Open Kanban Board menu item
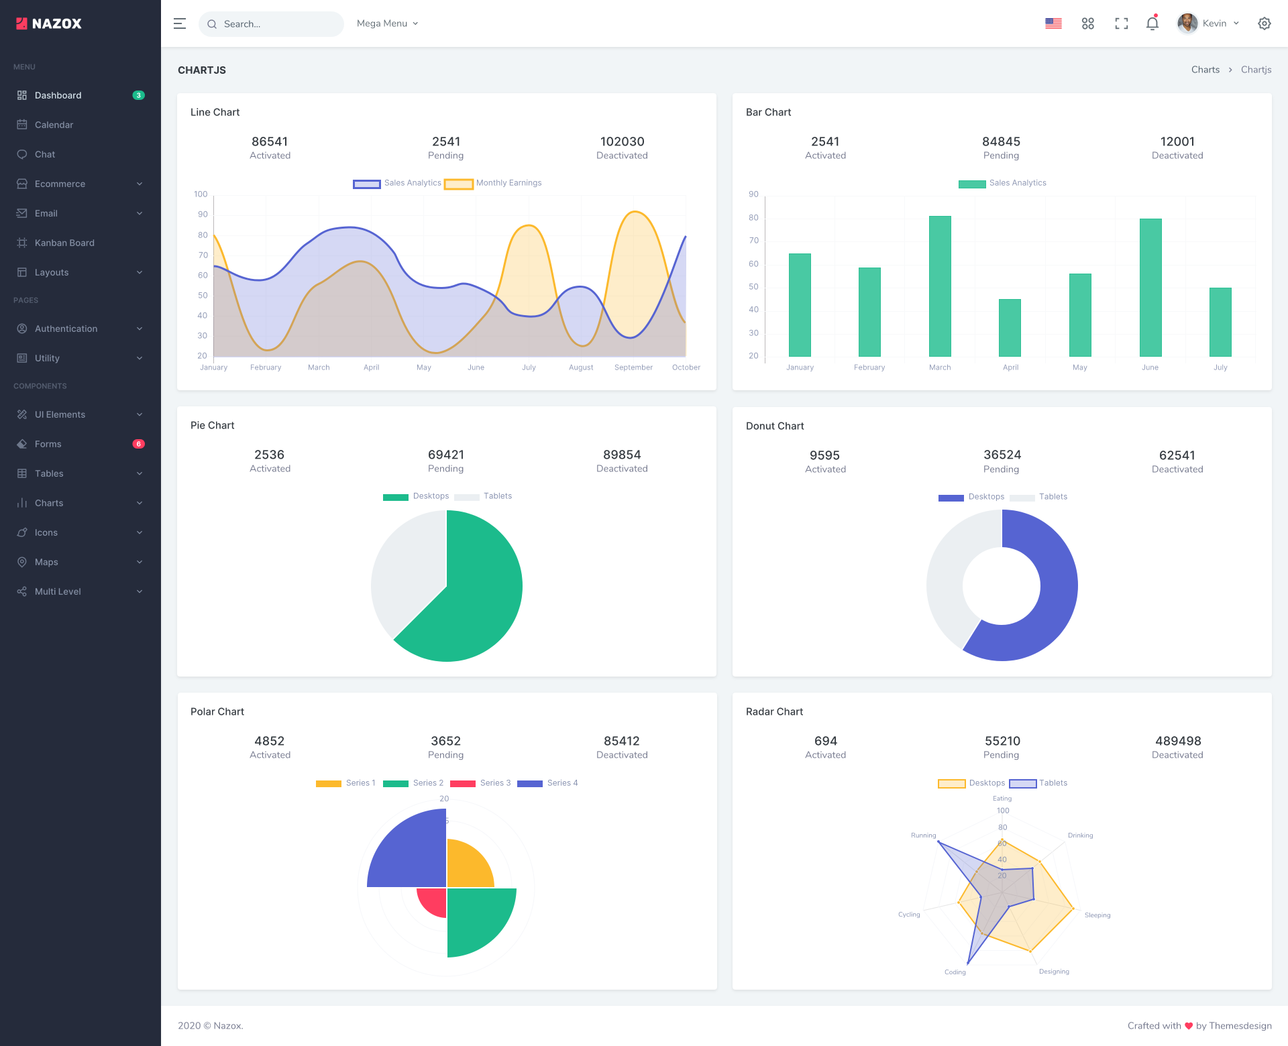 tap(80, 243)
